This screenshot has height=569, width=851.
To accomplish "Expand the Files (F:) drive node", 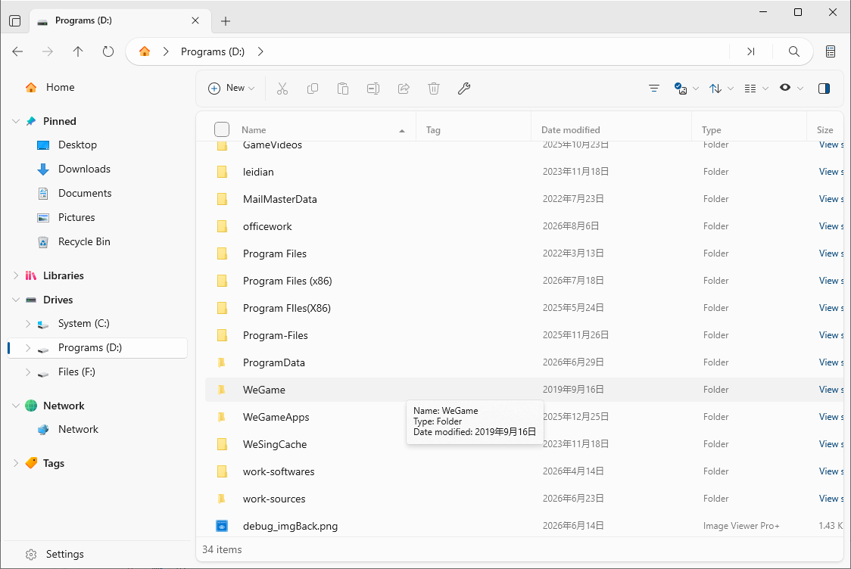I will [x=28, y=372].
